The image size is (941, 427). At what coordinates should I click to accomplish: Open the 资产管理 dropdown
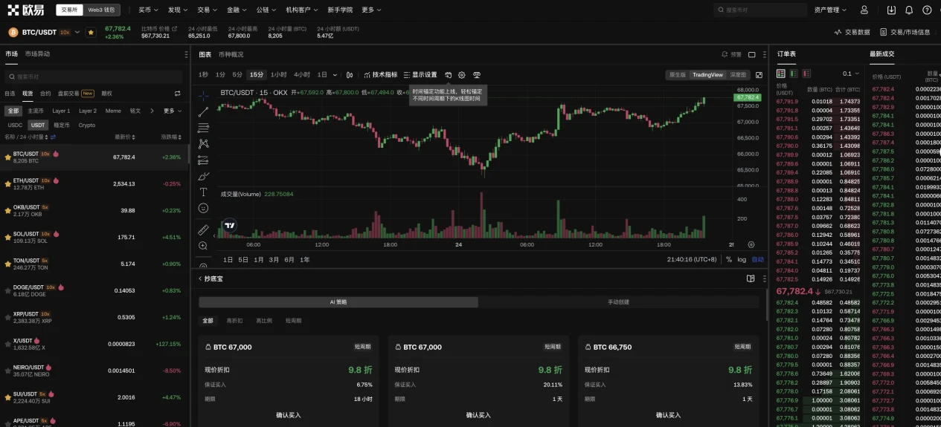829,10
